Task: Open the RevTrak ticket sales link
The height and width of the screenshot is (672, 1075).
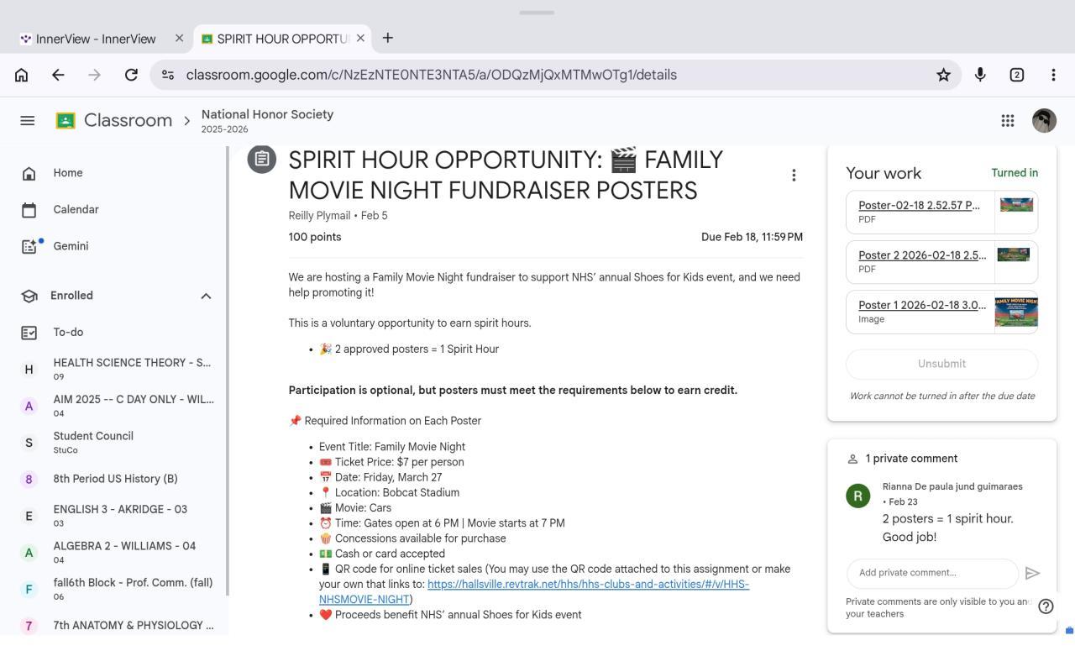Action: tap(588, 585)
